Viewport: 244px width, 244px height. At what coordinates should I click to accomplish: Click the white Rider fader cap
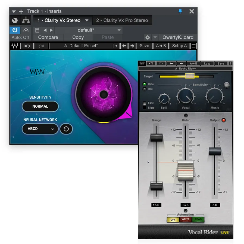click(x=186, y=170)
